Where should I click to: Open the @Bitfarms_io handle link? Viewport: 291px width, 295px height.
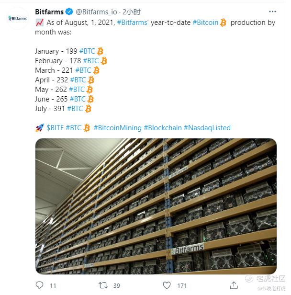96,12
